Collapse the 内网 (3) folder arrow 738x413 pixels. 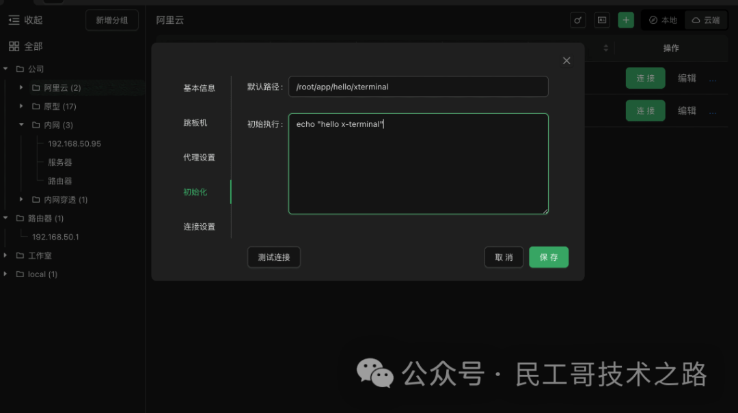click(x=21, y=125)
